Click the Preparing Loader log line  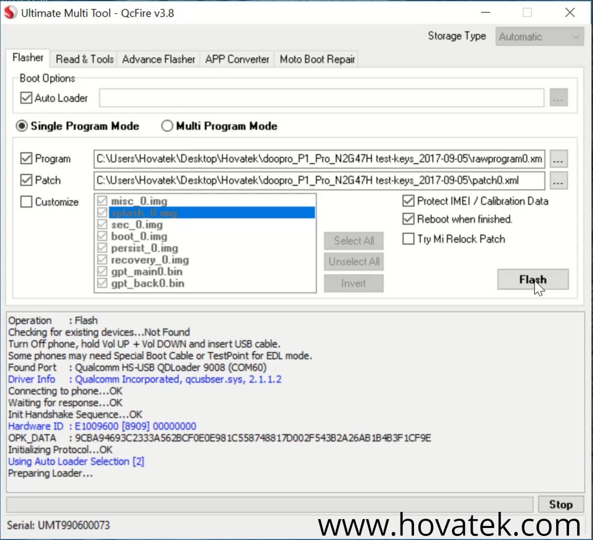point(50,473)
